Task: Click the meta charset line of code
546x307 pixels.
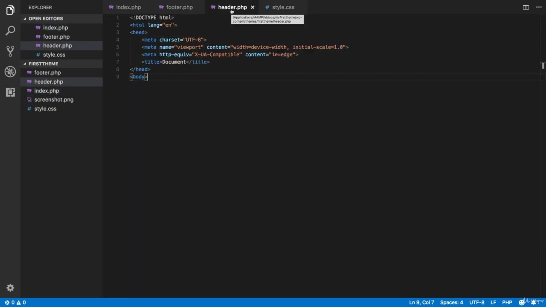Action: click(174, 40)
